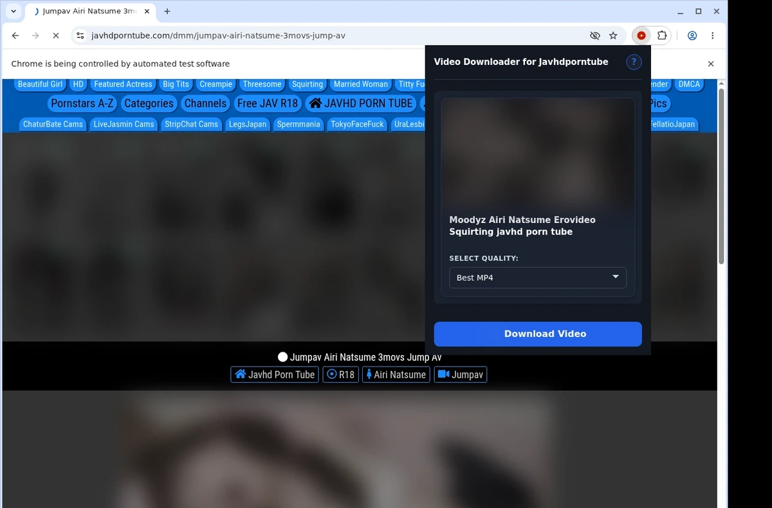Image resolution: width=772 pixels, height=508 pixels.
Task: Dismiss the automated test software infobar
Action: (x=711, y=64)
